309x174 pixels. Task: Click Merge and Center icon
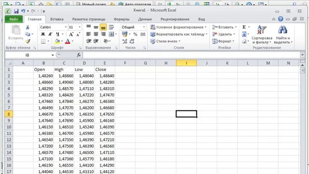pyautogui.click(x=112, y=34)
